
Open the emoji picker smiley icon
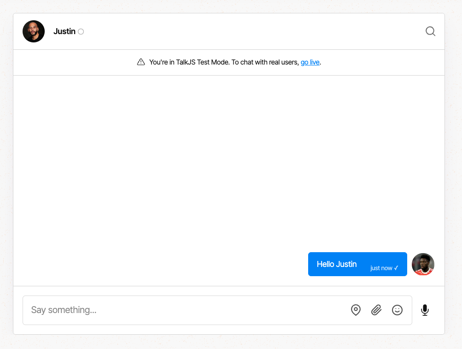point(397,310)
